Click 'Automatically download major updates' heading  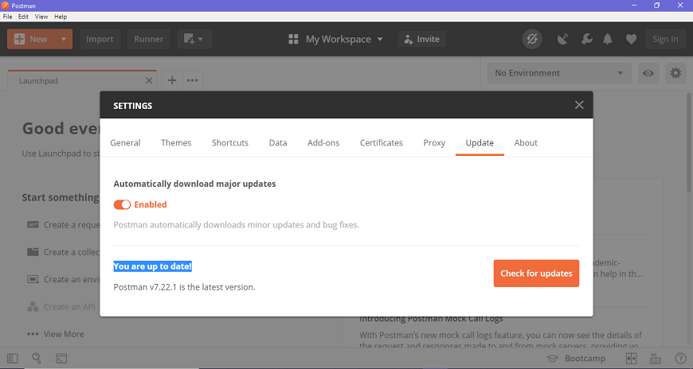coord(194,184)
